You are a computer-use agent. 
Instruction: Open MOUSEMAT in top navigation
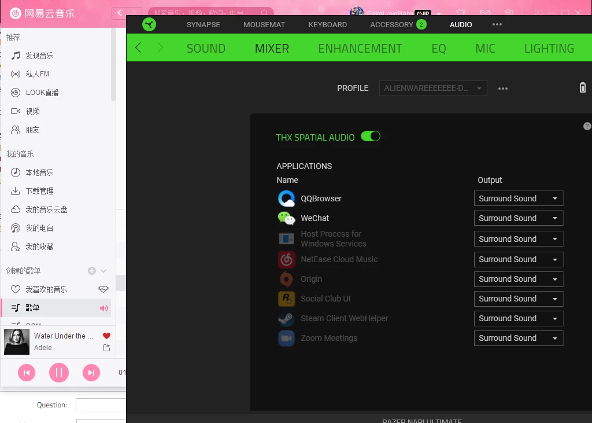tap(264, 24)
